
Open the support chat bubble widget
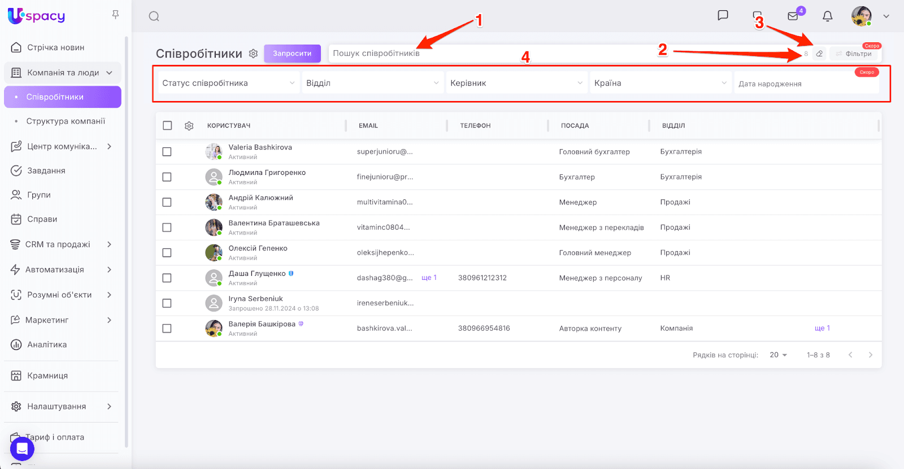pos(22,449)
